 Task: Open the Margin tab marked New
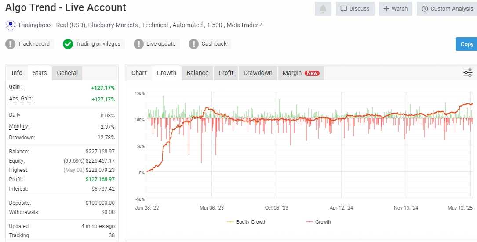301,73
